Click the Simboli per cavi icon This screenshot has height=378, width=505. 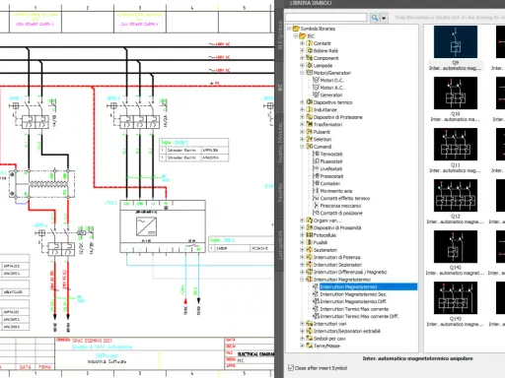pyautogui.click(x=309, y=339)
